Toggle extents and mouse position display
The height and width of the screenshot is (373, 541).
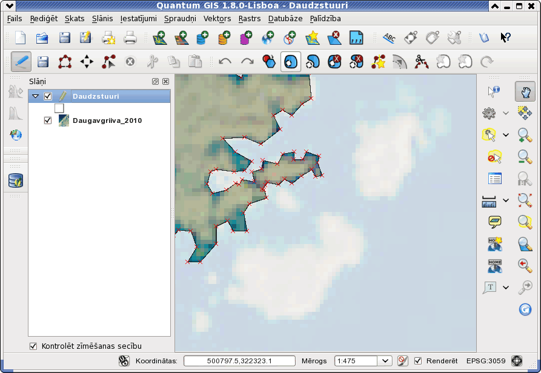tap(124, 361)
